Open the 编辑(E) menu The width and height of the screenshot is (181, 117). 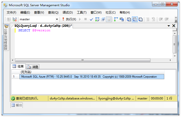tap(25, 13)
